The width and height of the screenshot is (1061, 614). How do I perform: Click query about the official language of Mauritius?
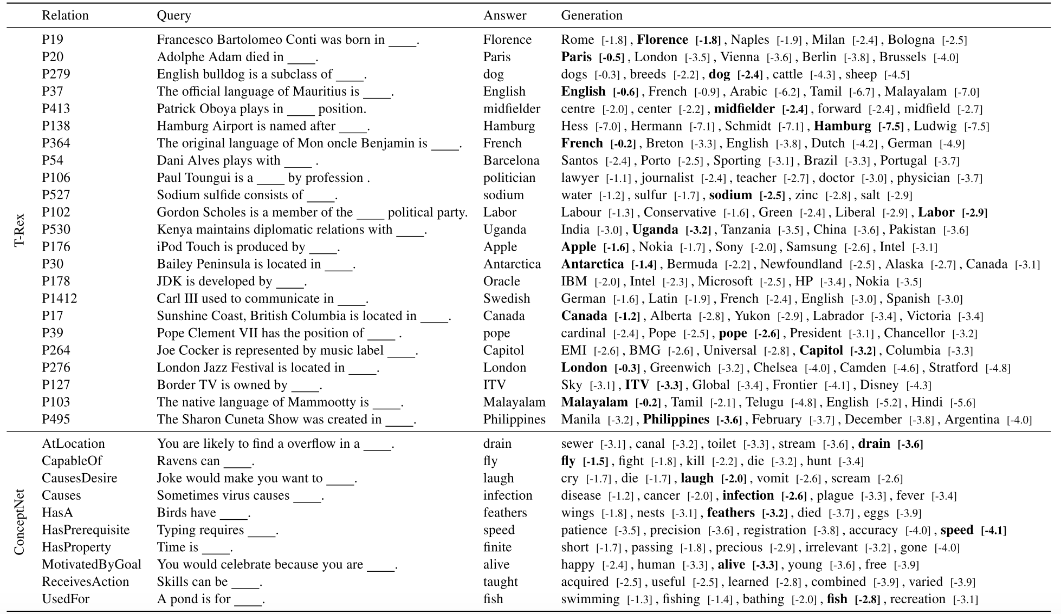tap(275, 92)
